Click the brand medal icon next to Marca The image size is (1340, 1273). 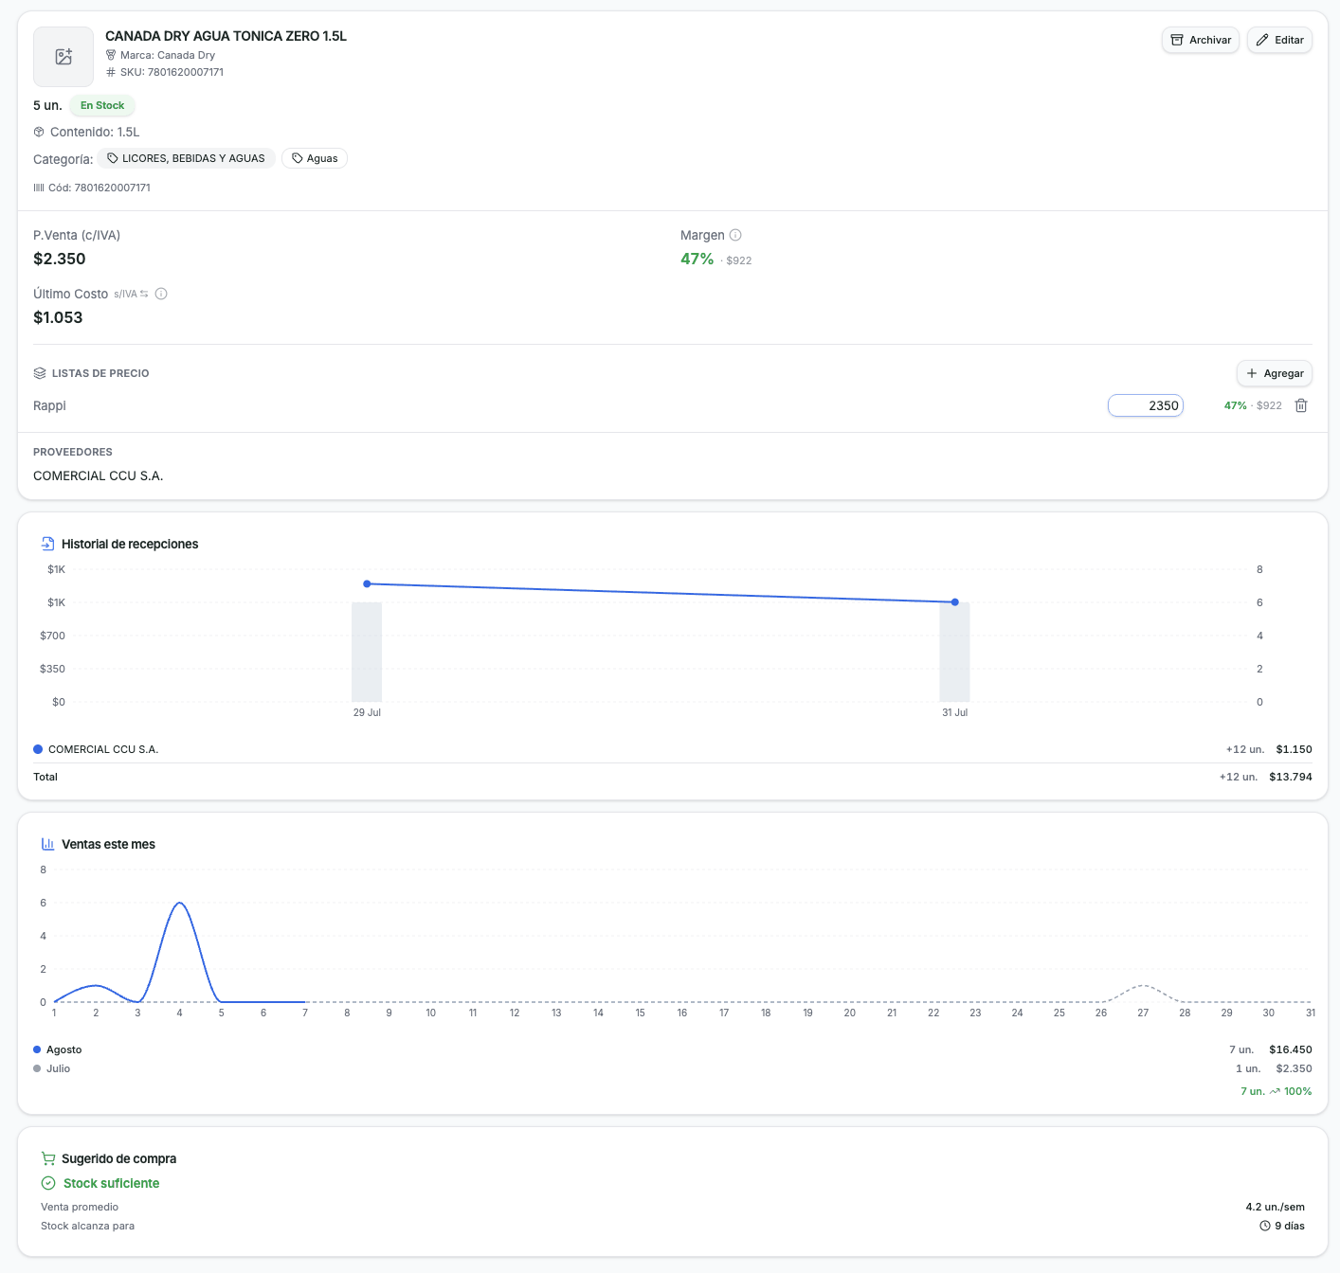[111, 55]
